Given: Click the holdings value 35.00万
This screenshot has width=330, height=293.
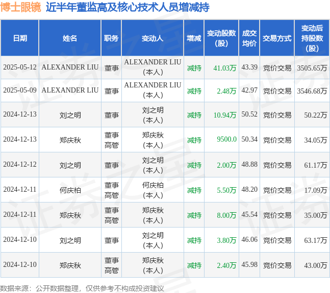Looking at the screenshot, I should (316, 215).
